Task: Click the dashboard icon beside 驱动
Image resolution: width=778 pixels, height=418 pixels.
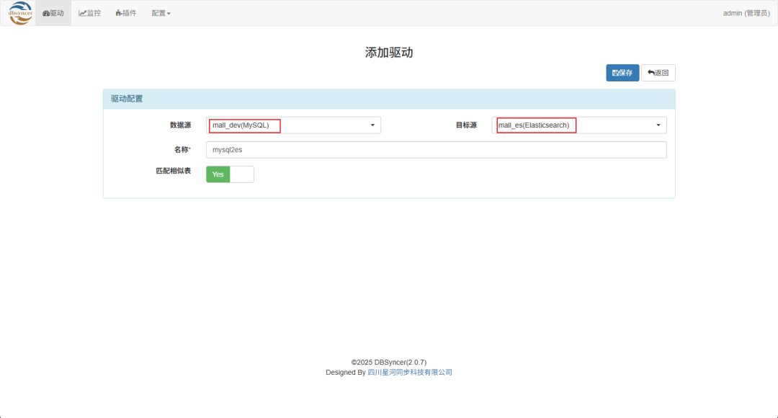Action: (x=46, y=14)
